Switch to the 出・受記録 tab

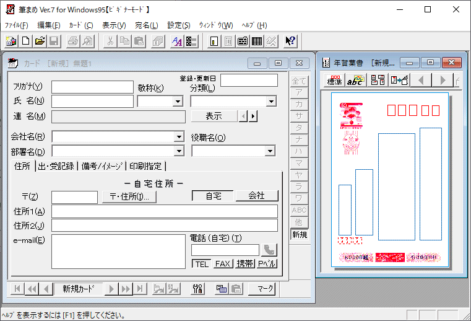pos(56,166)
